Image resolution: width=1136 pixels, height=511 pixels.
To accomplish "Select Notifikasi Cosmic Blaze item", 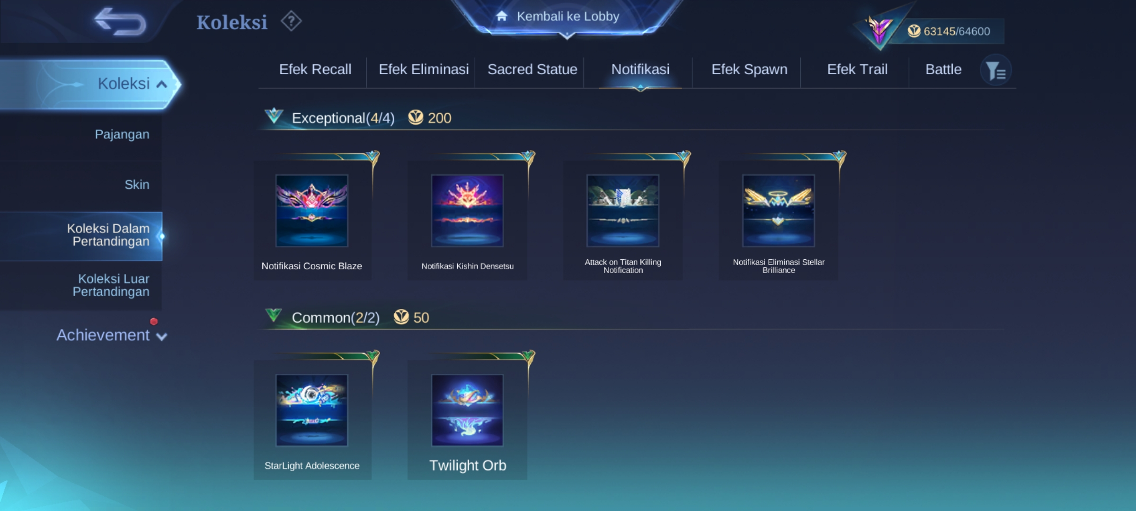I will click(312, 220).
